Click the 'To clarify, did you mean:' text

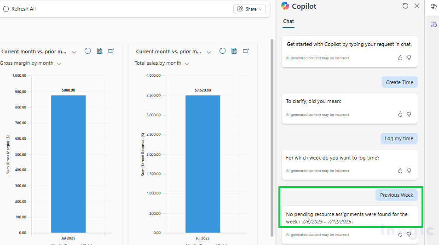(x=313, y=101)
